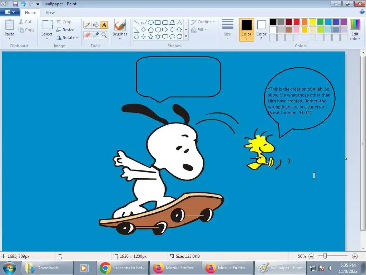366x275 pixels.
Task: Select the Fill with color bucket tool
Action: [x=96, y=25]
